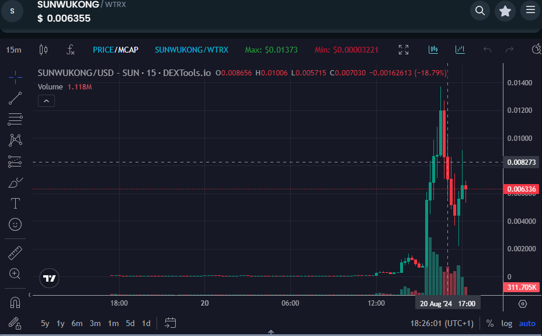This screenshot has width=542, height=336.
Task: Toggle volume bars chart icon
Action: pyautogui.click(x=460, y=50)
